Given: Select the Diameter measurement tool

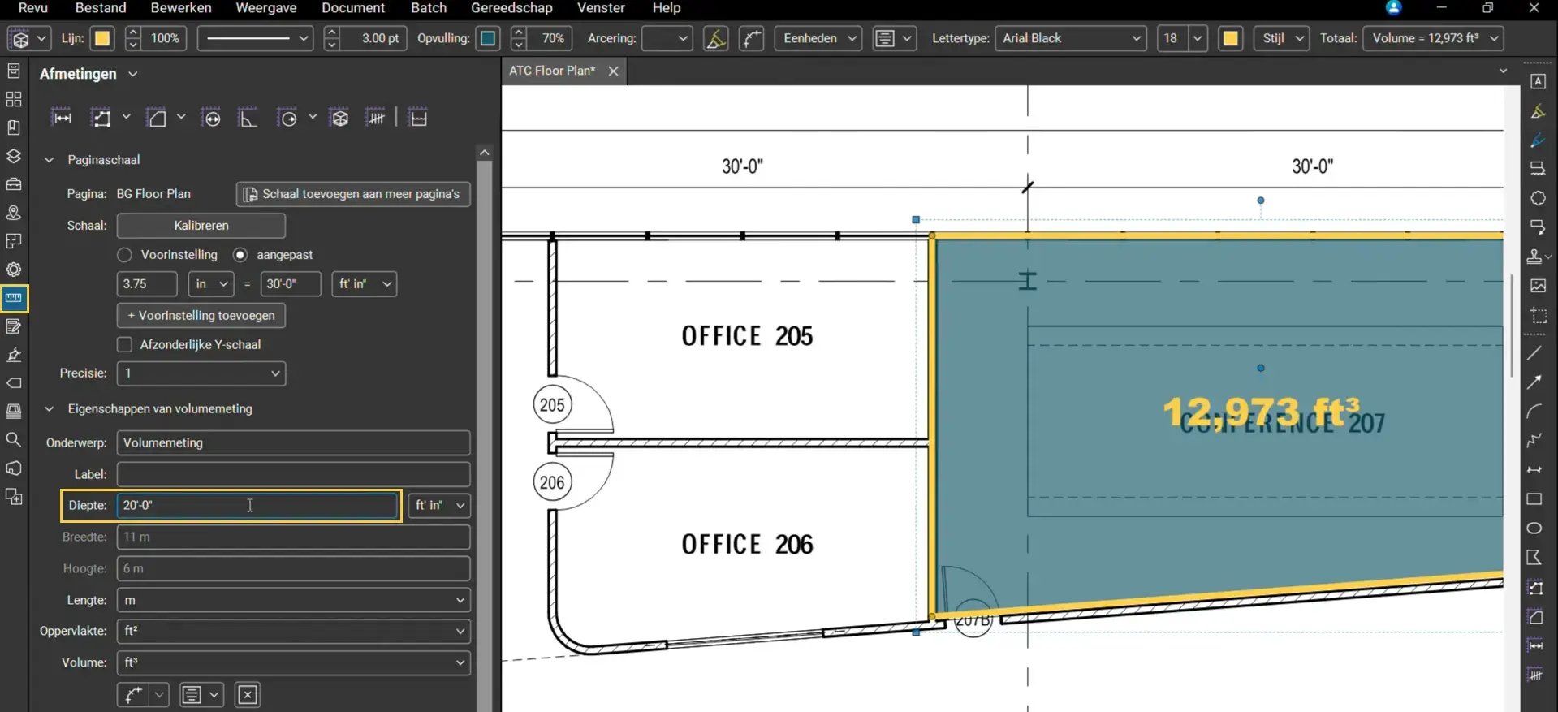Looking at the screenshot, I should pos(211,118).
